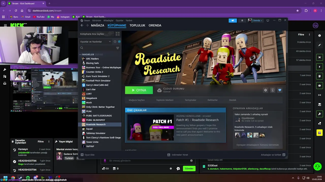Click the Cloud Durumu status icon
325x182 pixels.
click(159, 90)
